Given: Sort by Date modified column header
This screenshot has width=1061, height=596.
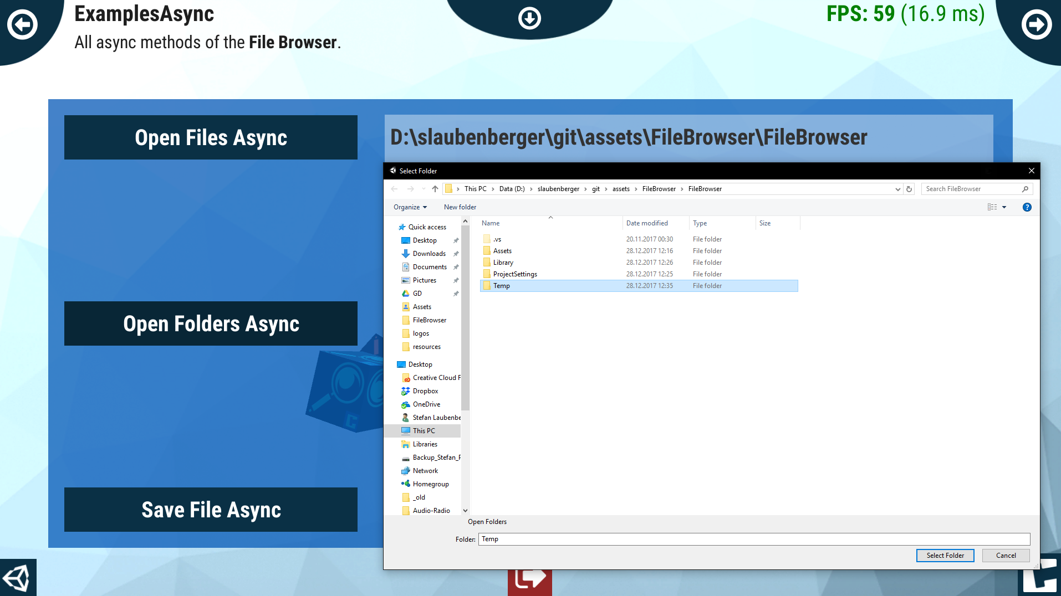Looking at the screenshot, I should [656, 223].
